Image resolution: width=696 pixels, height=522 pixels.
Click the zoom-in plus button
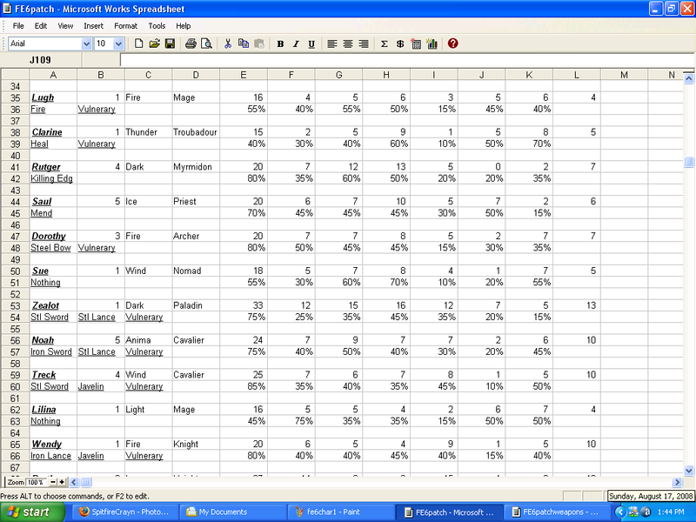coord(62,482)
